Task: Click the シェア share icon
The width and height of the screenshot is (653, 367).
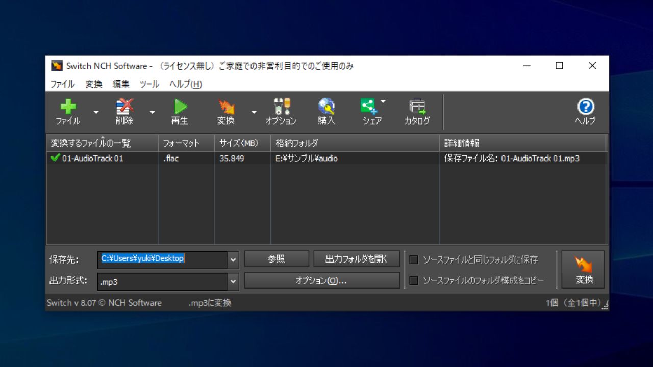Action: (371, 112)
